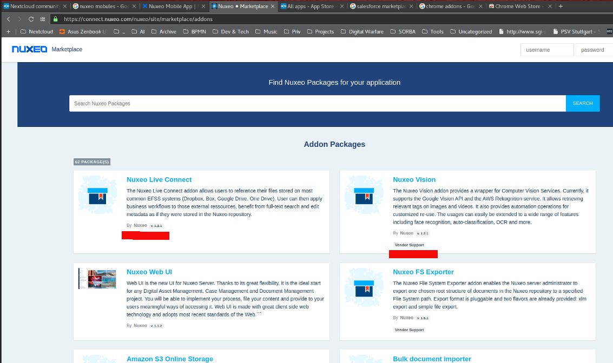Open the Priv bookmark folder

292,32
